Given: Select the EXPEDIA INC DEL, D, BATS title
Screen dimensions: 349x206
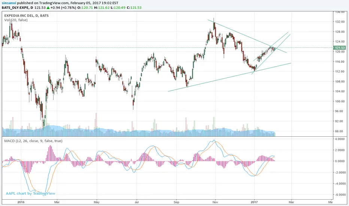Looking at the screenshot, I should [27, 16].
